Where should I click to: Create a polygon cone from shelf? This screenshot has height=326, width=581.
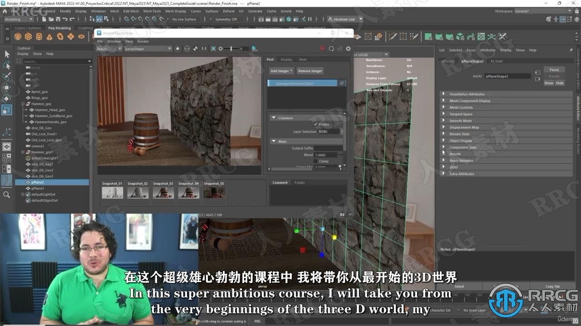click(x=49, y=37)
